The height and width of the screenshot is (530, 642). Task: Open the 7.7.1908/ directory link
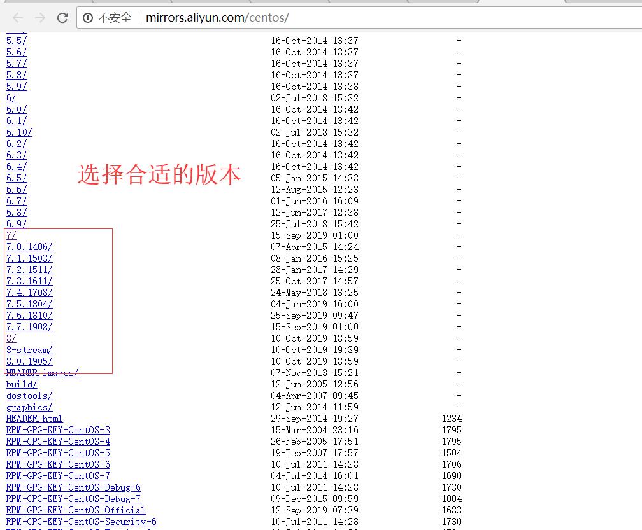point(29,327)
